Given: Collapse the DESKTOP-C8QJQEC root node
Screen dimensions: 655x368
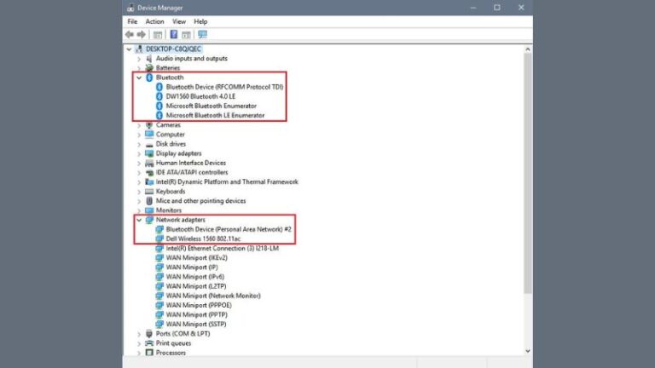Looking at the screenshot, I should click(129, 49).
